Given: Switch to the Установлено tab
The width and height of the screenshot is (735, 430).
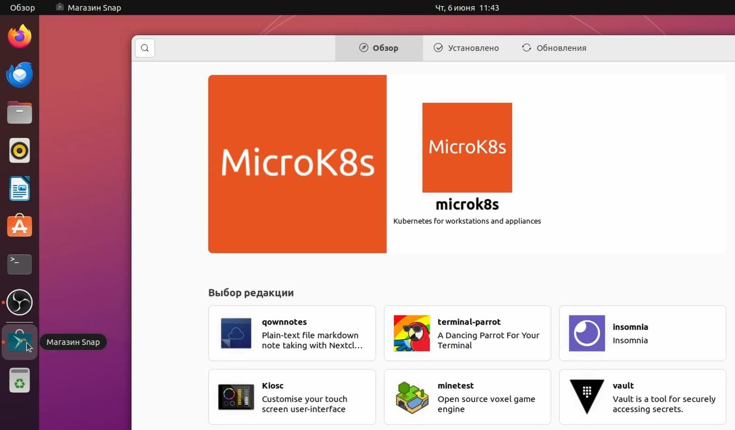Looking at the screenshot, I should tap(466, 48).
